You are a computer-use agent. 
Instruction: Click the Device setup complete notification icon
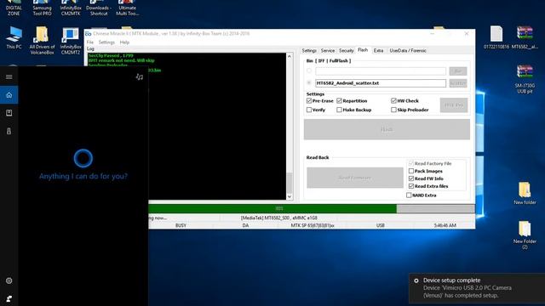coord(416,280)
